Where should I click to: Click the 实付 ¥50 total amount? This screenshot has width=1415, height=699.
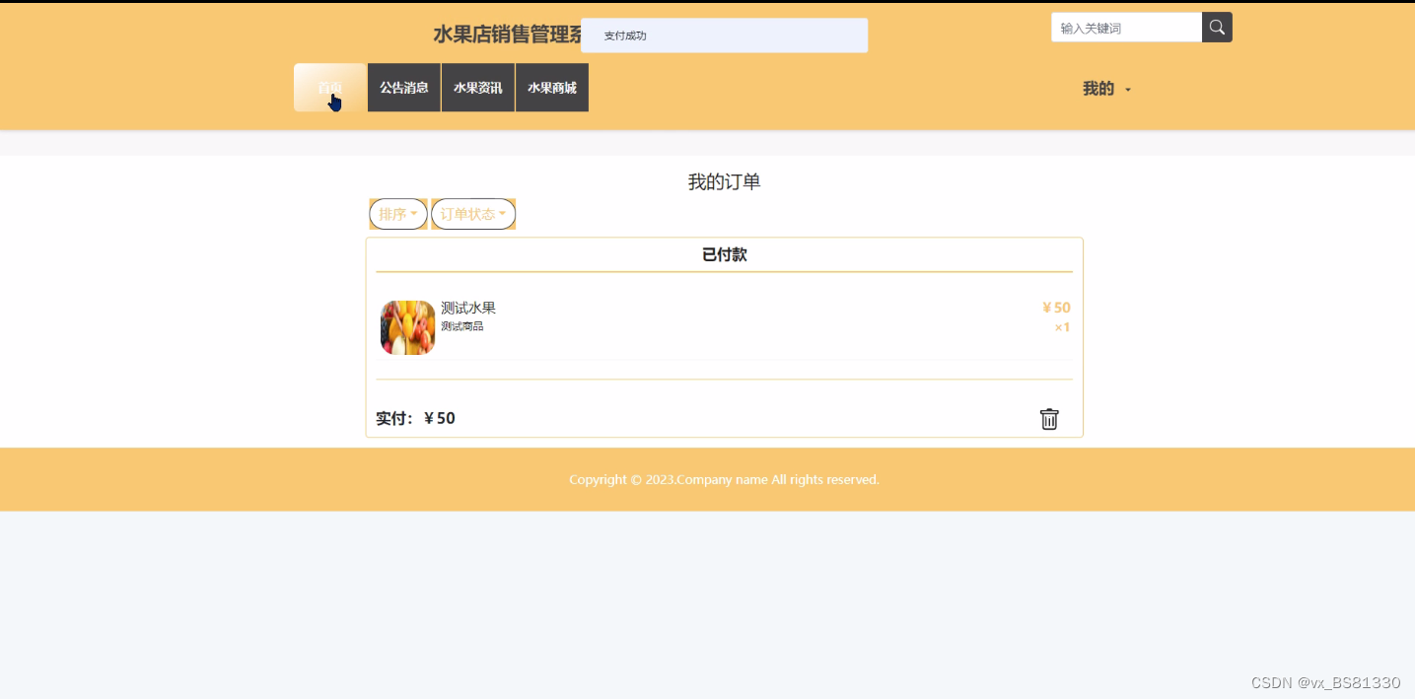click(x=415, y=418)
